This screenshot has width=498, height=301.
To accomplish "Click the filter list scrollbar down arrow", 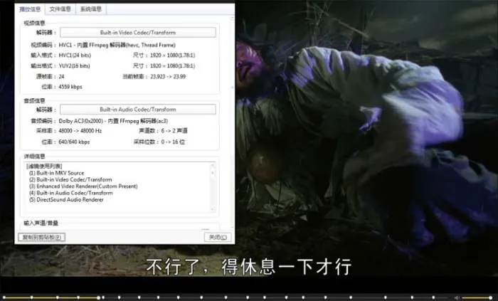I will (213, 209).
